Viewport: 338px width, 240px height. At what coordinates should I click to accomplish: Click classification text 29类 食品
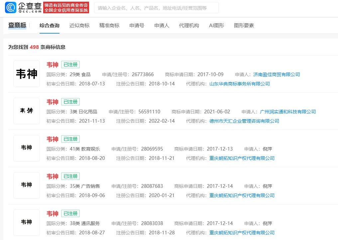point(80,74)
